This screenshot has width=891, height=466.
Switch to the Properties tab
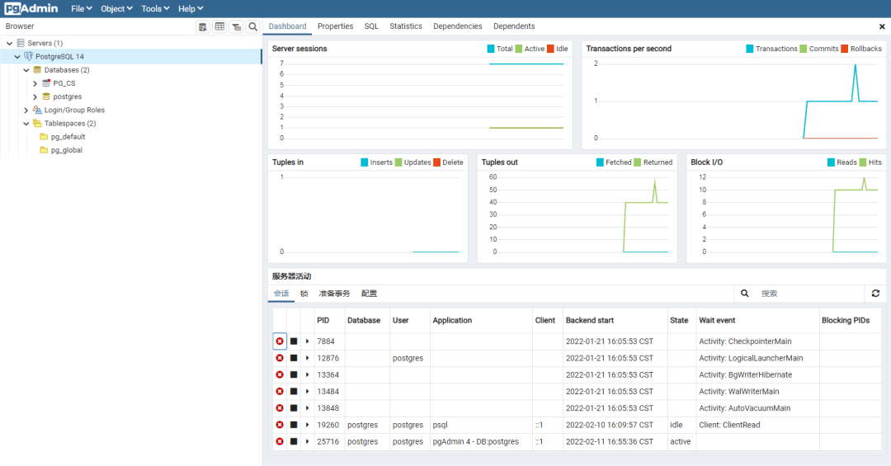coord(335,26)
